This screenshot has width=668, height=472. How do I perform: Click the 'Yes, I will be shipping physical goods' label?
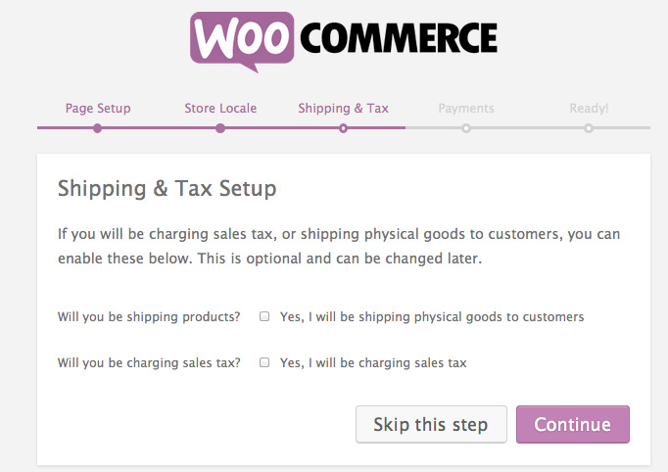pos(432,316)
